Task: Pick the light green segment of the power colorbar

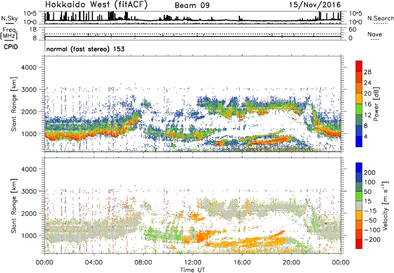Action: [x=359, y=109]
